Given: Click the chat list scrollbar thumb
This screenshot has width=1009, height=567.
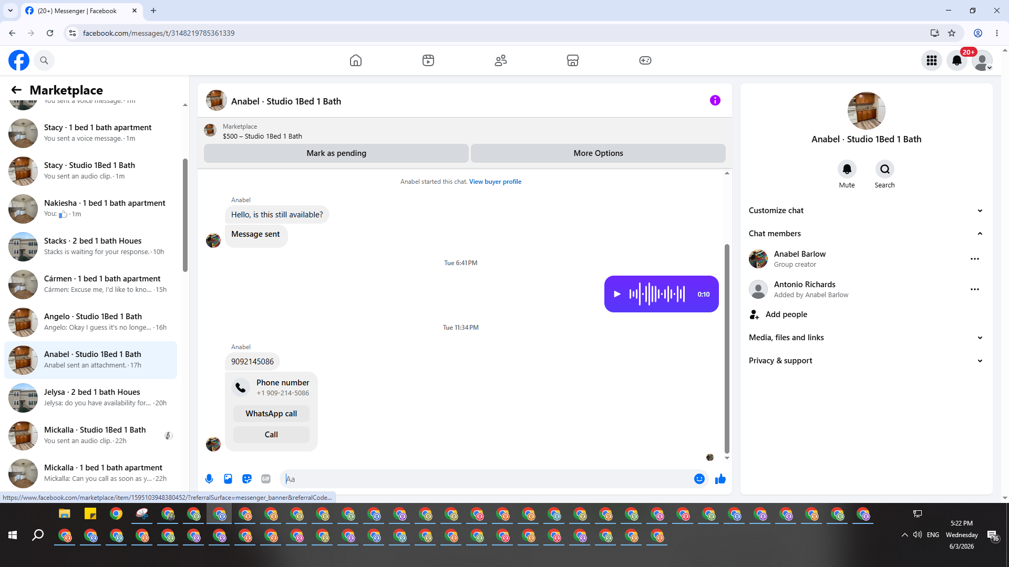Looking at the screenshot, I should click(185, 215).
